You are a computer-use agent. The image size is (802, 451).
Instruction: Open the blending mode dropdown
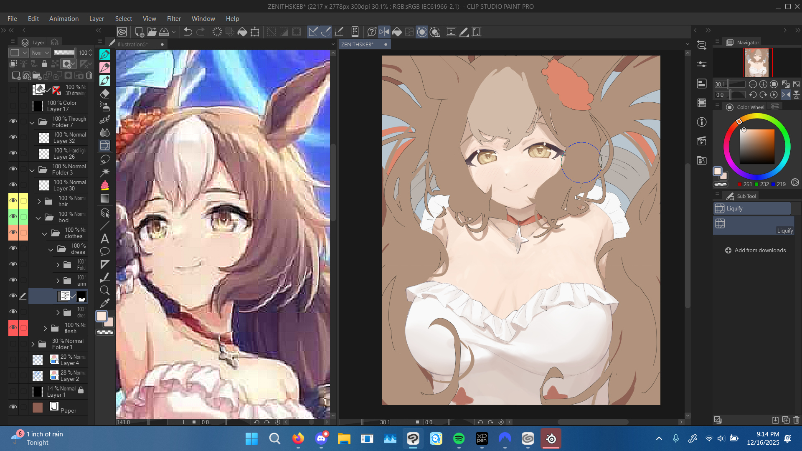[x=41, y=53]
